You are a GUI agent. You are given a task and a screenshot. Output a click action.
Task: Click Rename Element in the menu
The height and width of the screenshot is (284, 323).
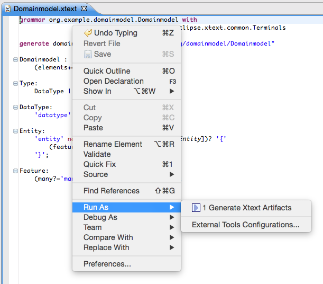[113, 144]
